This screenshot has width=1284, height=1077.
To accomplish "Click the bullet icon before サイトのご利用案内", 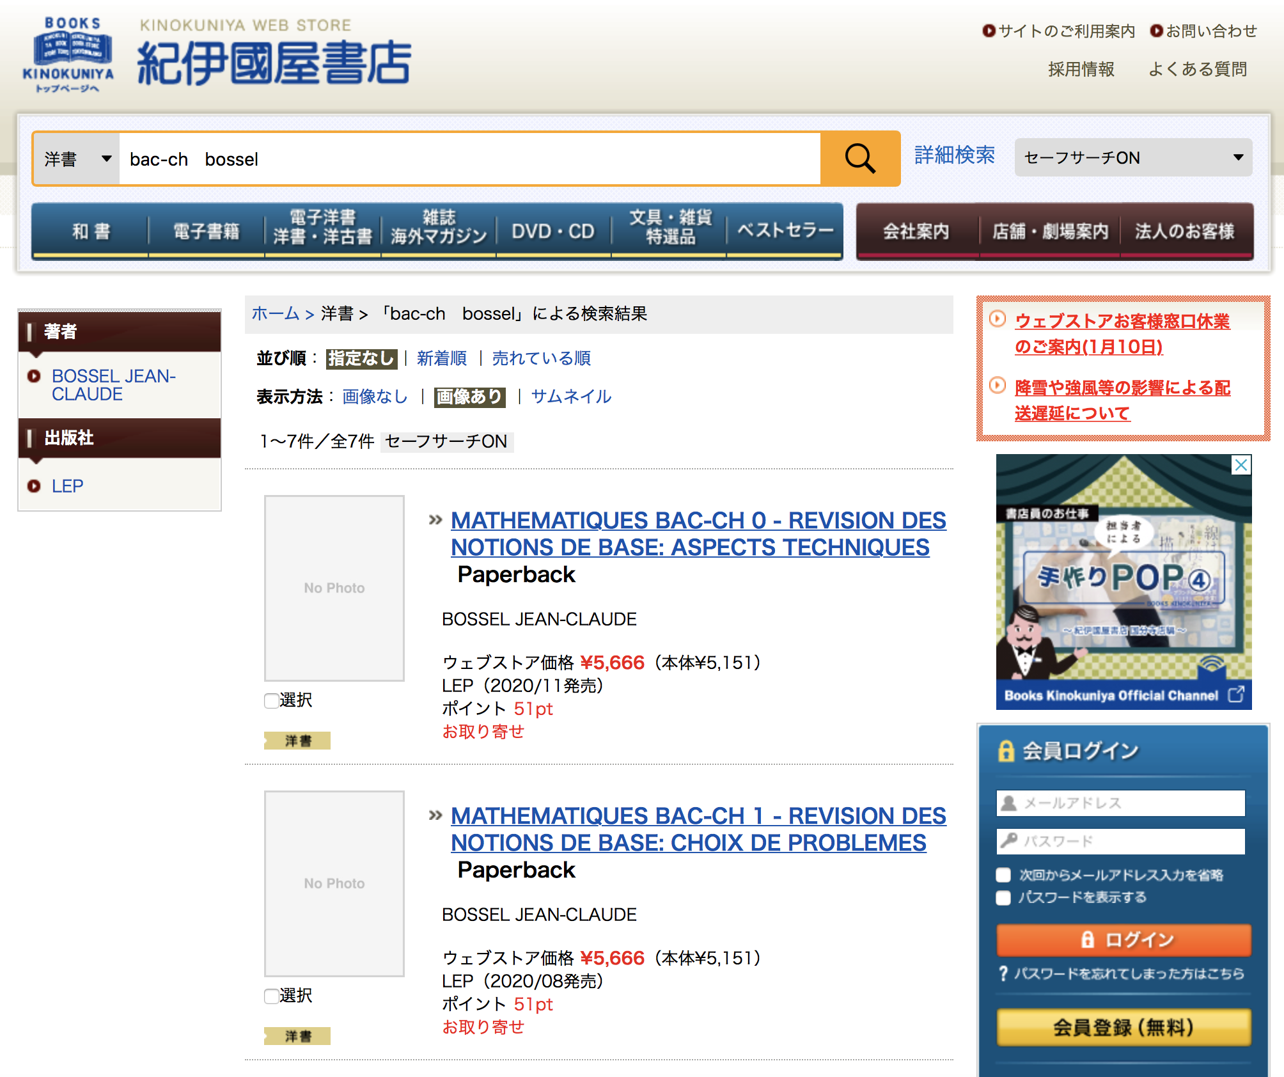I will (989, 31).
